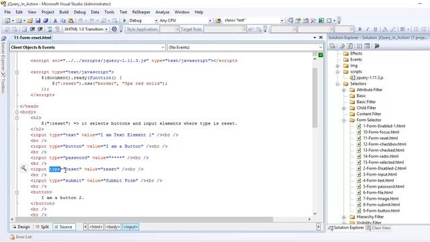430x242 pixels.
Task: Click the Find in Files icon beside class test box
Action: click(218, 21)
